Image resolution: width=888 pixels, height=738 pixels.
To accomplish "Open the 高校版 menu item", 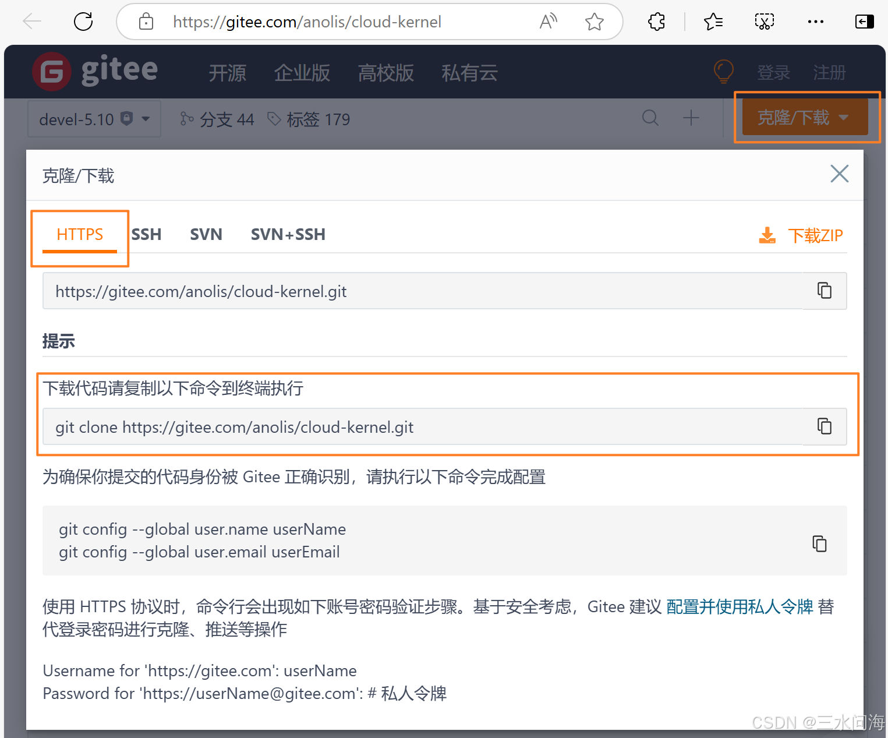I will coord(386,73).
